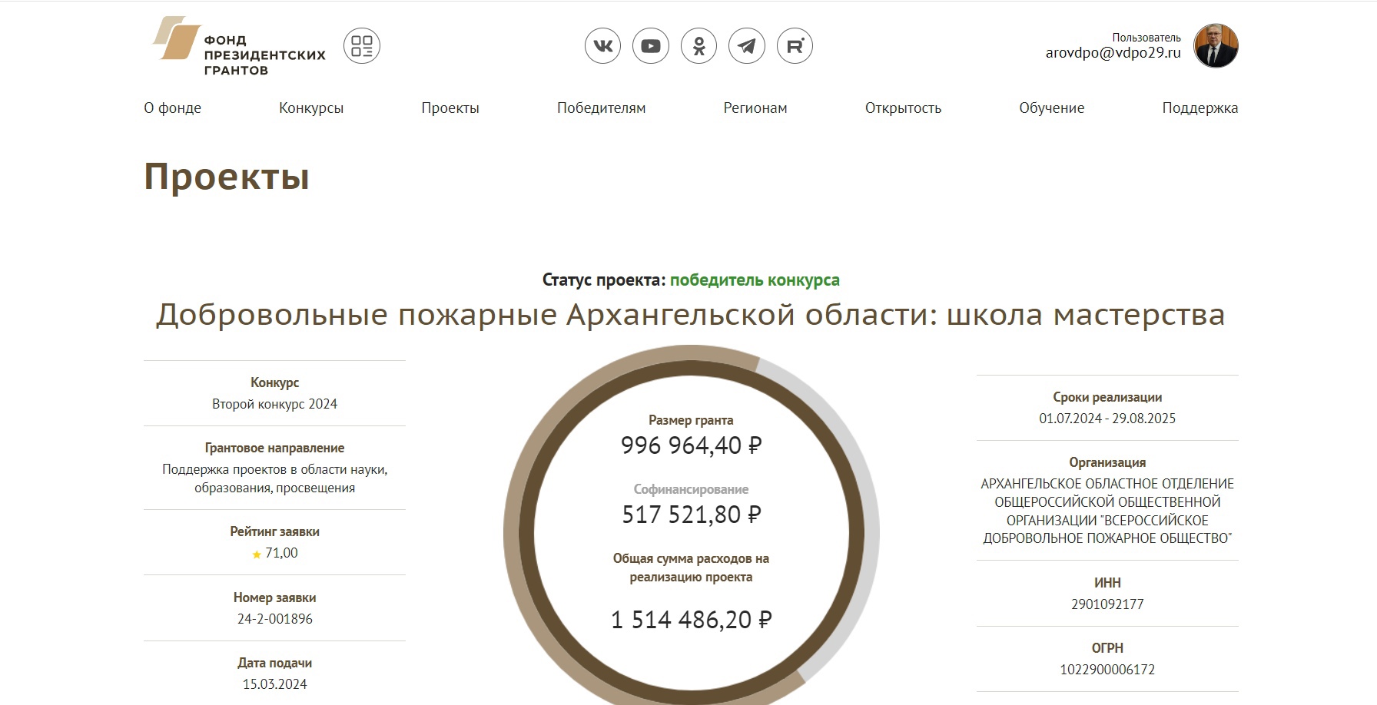This screenshot has height=705, width=1377.
Task: Click the co-financing amount 517 521,80 ₽
Action: (x=691, y=515)
